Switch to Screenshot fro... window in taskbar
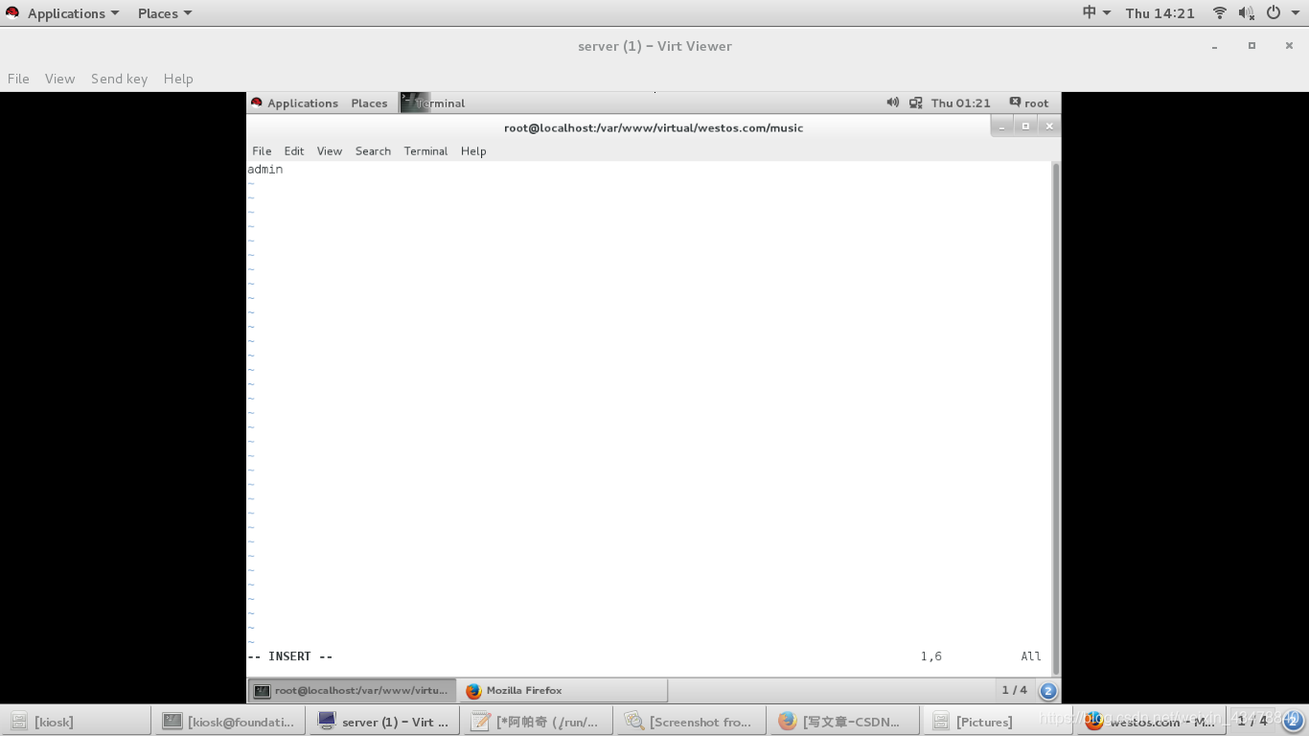The width and height of the screenshot is (1309, 736). [x=690, y=722]
